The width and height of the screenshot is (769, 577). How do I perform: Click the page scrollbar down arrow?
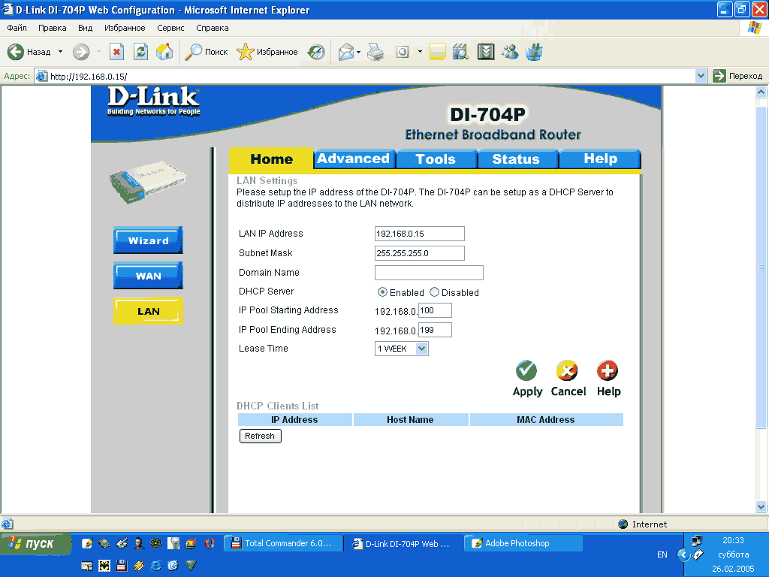(761, 507)
